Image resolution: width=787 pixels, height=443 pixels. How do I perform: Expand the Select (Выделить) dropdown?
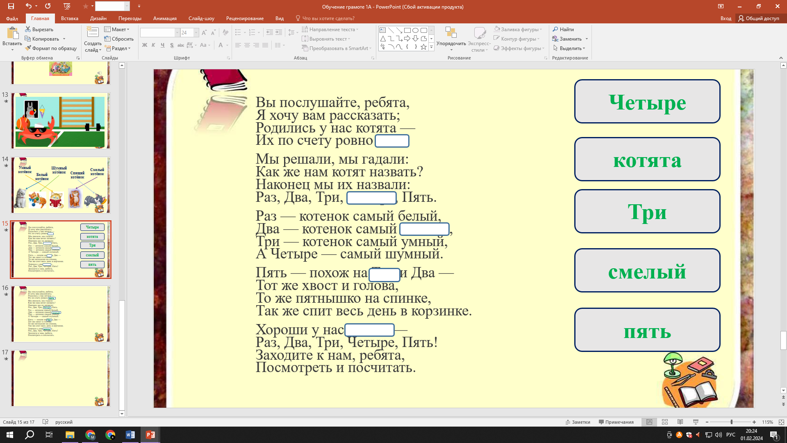(x=569, y=48)
